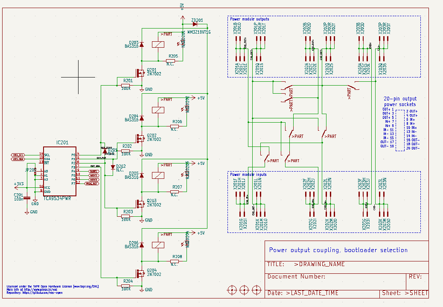Screen dimensions: 443x307
Task: Click the "Power module inputs" box label
Action: coord(248,175)
